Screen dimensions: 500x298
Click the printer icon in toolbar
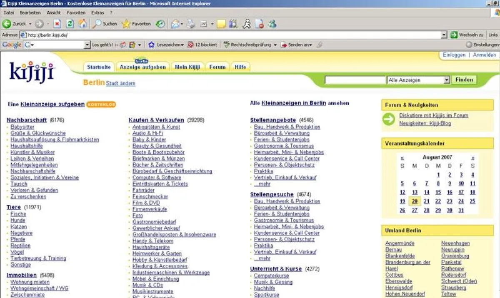(x=191, y=24)
